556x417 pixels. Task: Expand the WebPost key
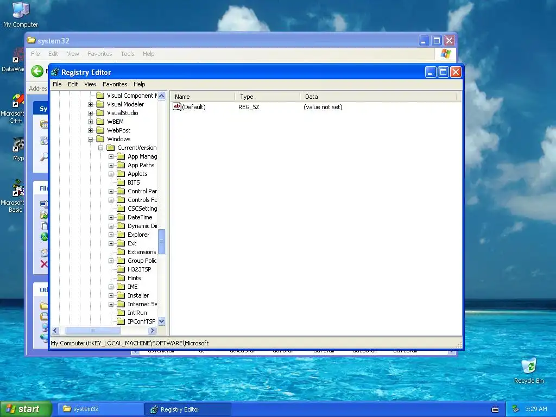coord(91,130)
